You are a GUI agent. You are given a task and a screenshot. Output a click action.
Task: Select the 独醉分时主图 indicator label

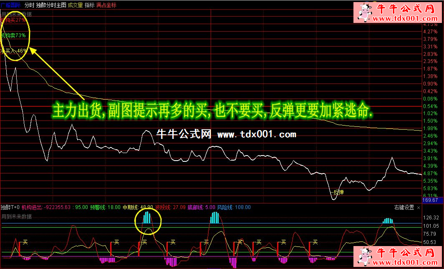[x=51, y=5]
